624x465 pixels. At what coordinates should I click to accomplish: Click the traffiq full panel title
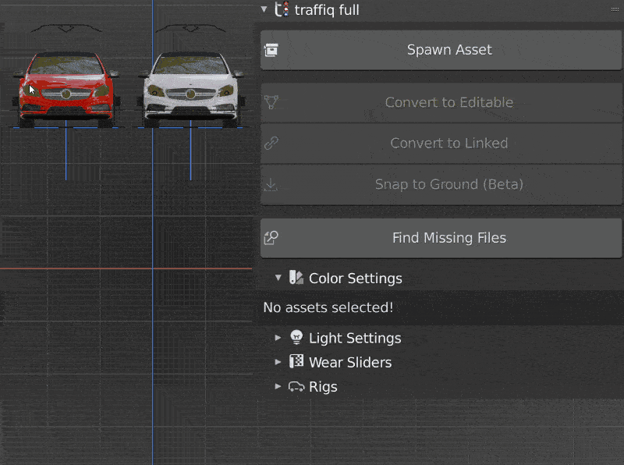(327, 9)
